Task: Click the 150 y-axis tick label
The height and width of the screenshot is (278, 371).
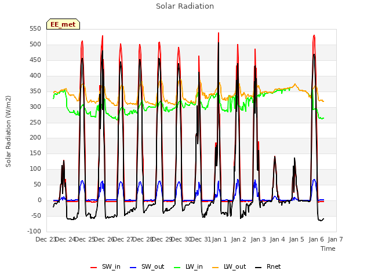Action: [x=35, y=153]
